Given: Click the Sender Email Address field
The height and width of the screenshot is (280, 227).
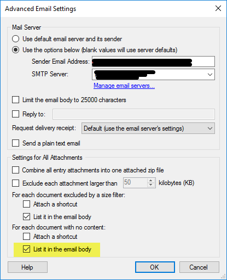Looking at the screenshot, I should [x=153, y=61].
